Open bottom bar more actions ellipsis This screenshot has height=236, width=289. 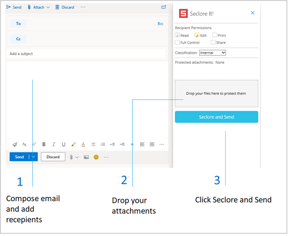107,158
